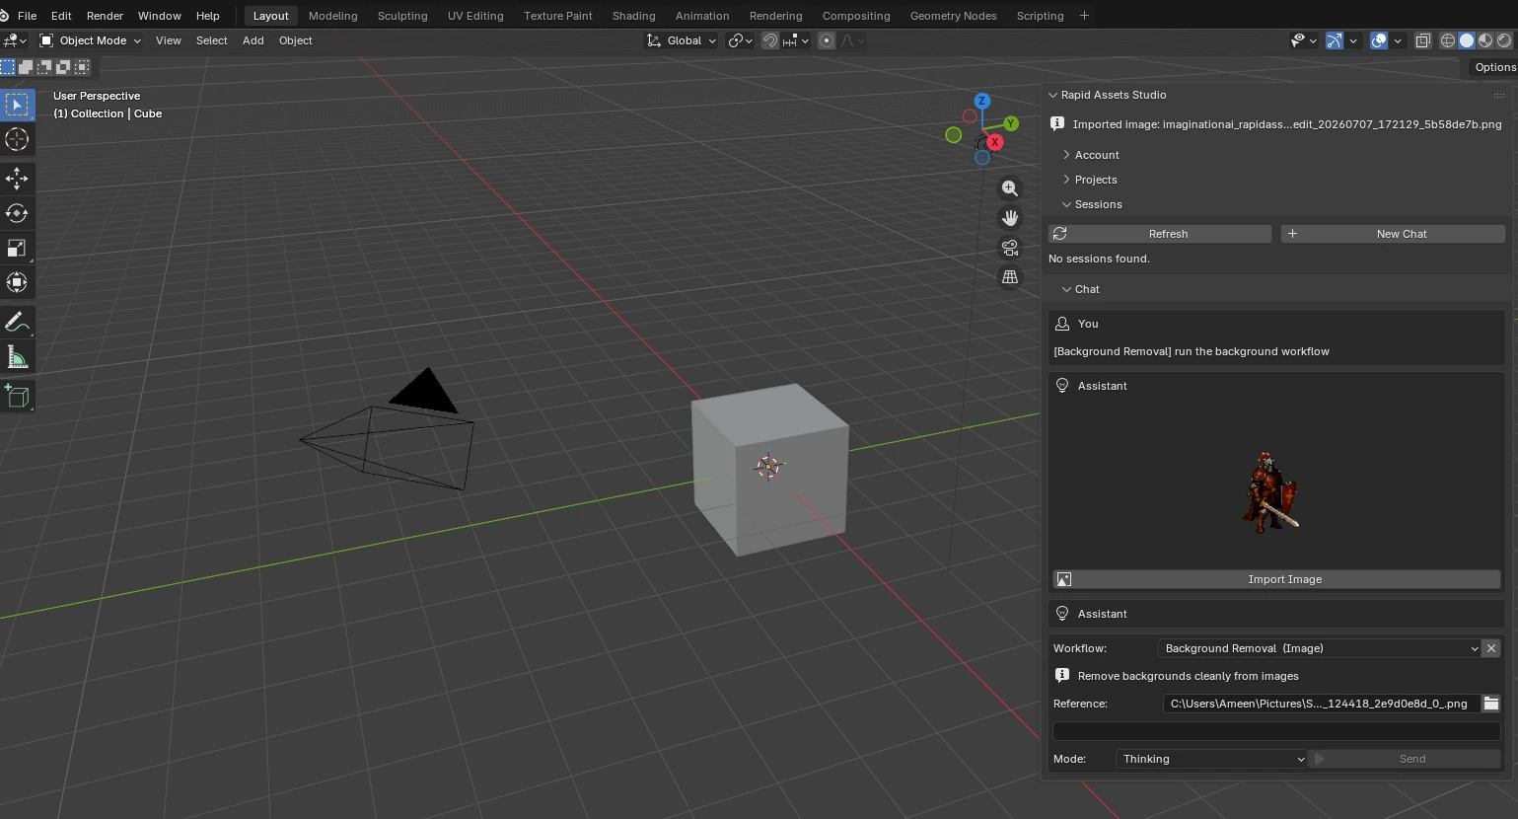Switch perspective/orthographic grid icon
1518x819 pixels.
[x=1009, y=277]
